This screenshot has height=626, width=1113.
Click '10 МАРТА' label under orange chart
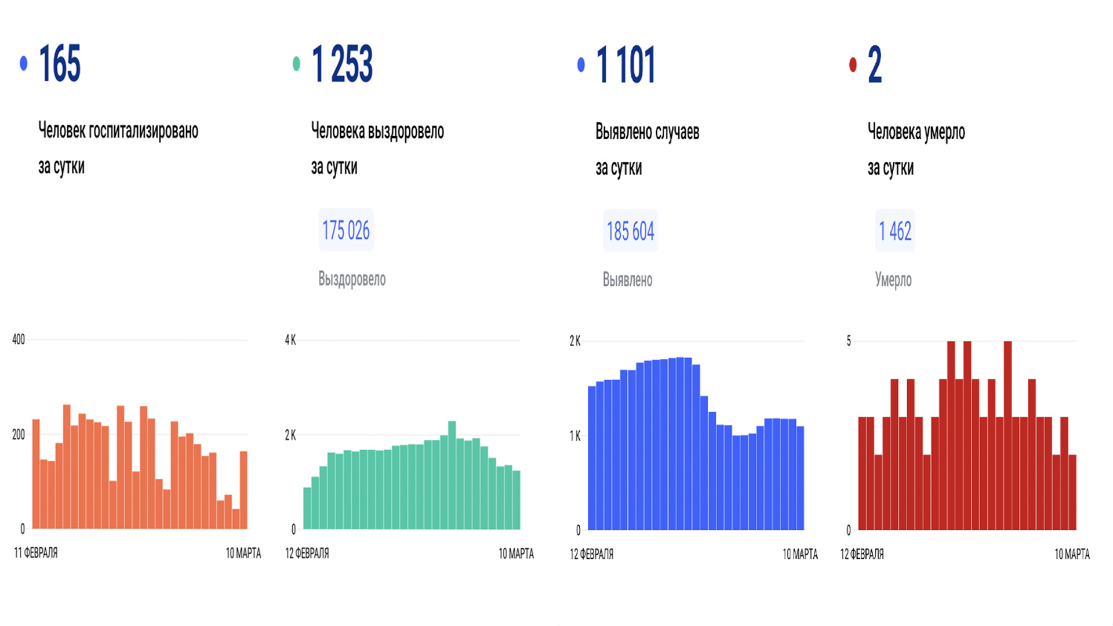[243, 554]
